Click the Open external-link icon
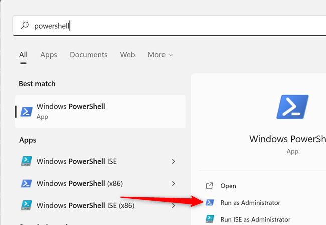326x225 pixels. 209,186
